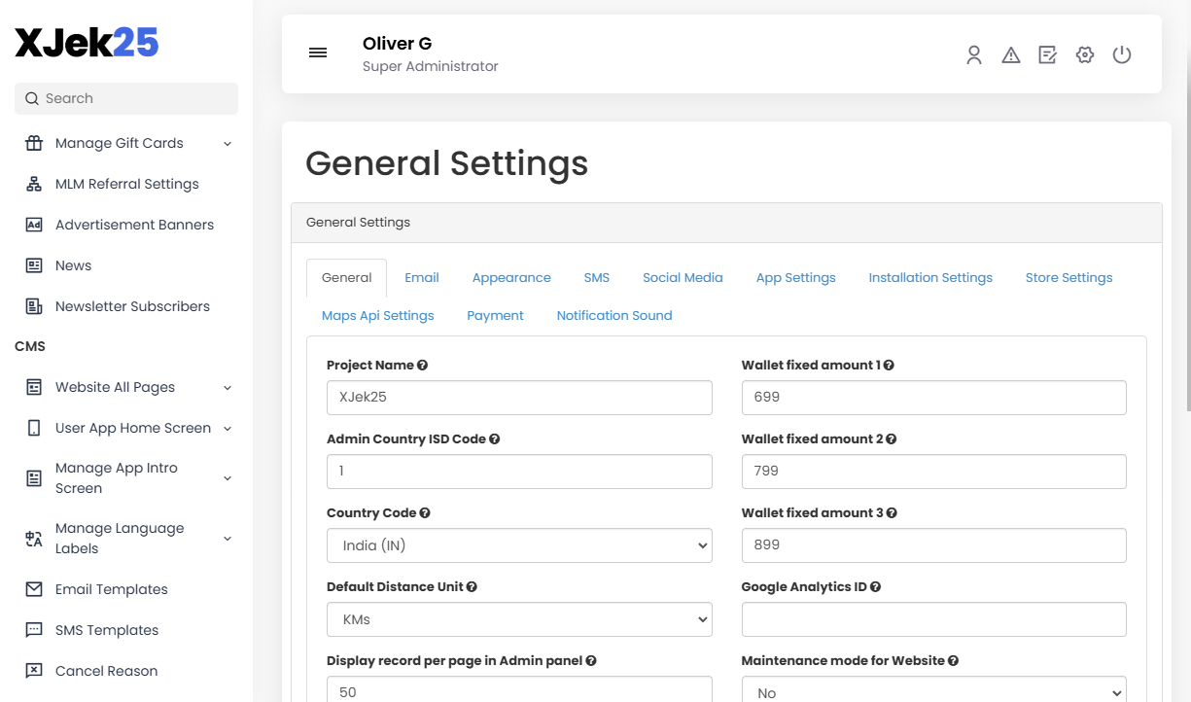
Task: Open the Payment settings tab
Action: coord(495,315)
